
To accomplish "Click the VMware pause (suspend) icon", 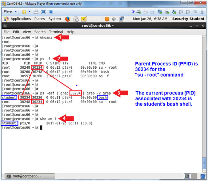I will pos(24,12).
